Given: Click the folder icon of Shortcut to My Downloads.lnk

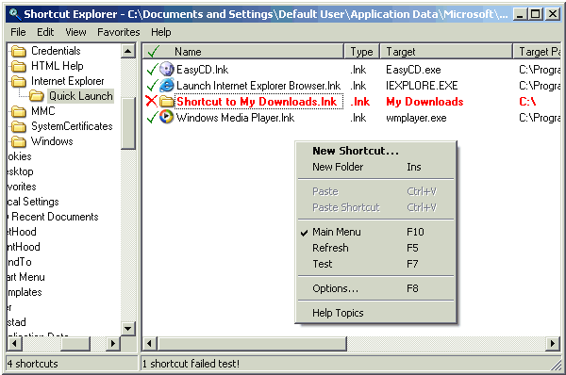Looking at the screenshot, I should (166, 102).
